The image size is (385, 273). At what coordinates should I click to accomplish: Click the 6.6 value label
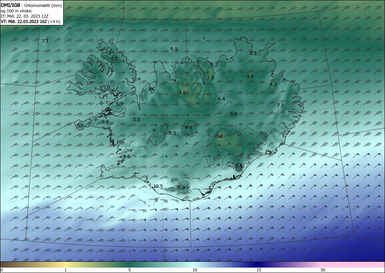click(127, 156)
